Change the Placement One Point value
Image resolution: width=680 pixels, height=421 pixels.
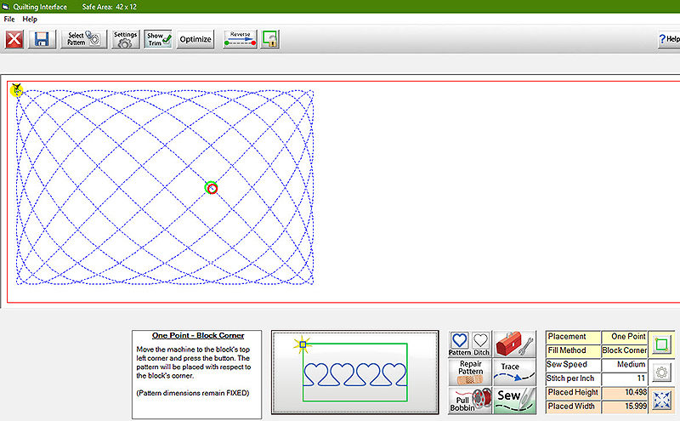coord(625,338)
